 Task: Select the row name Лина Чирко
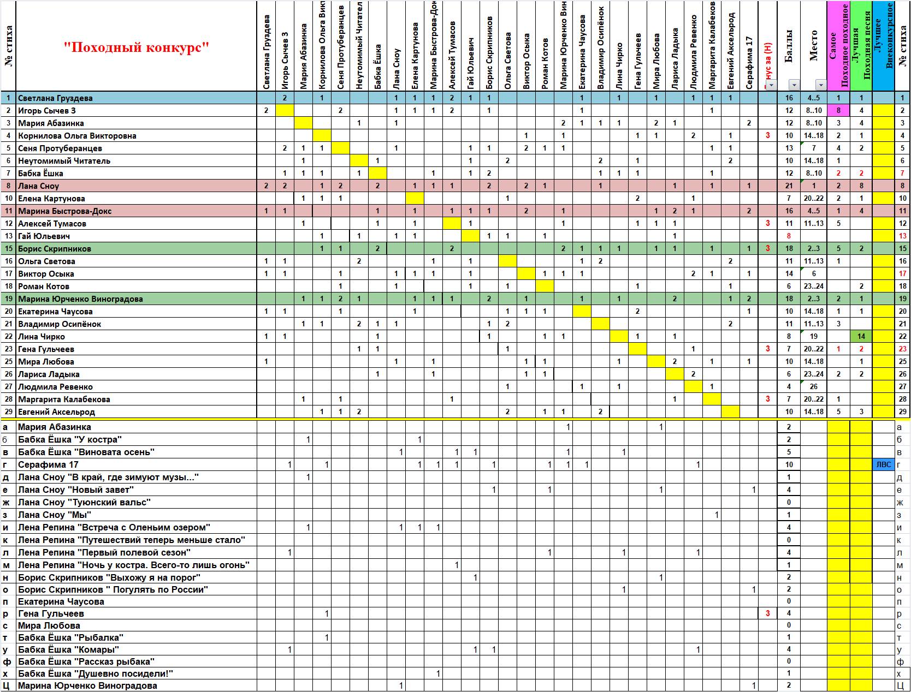(42, 337)
